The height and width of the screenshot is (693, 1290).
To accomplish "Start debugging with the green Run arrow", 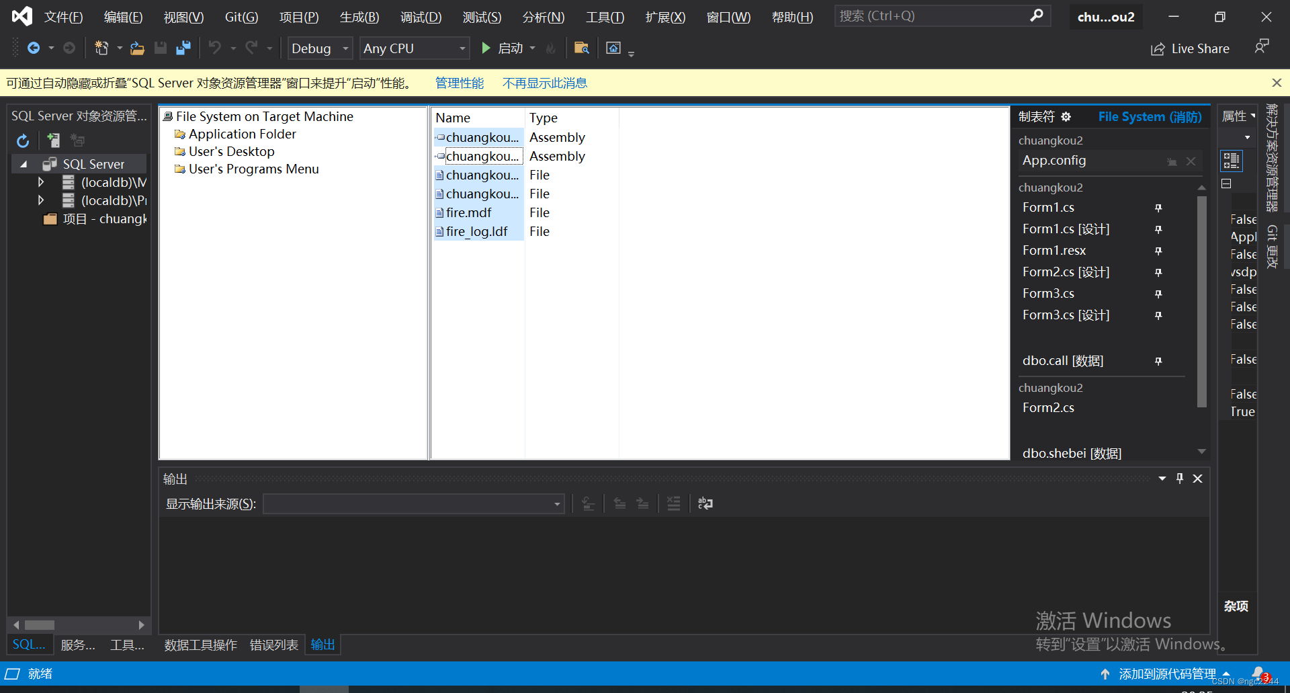I will (485, 48).
